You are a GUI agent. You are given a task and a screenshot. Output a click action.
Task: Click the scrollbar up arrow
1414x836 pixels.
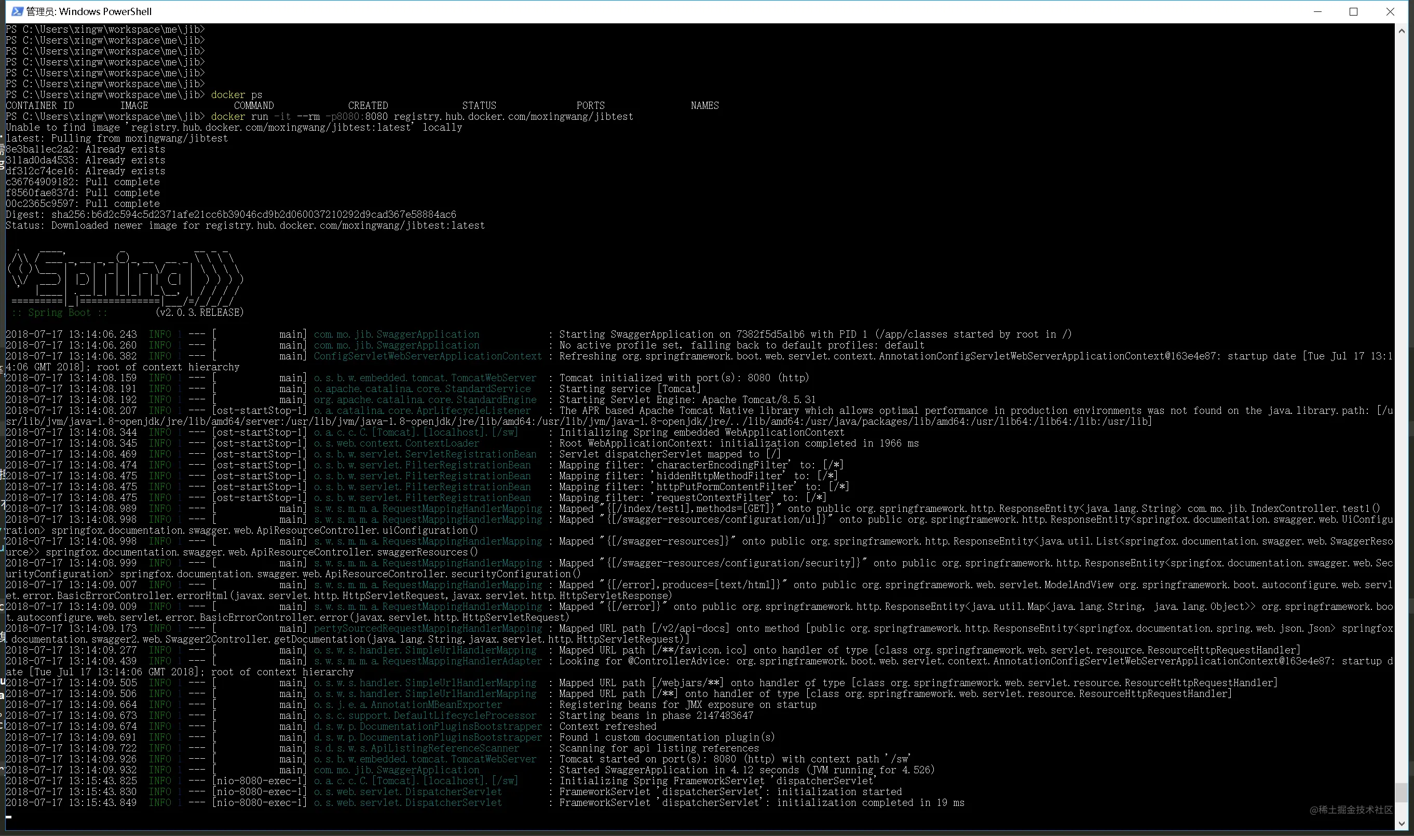[1401, 31]
